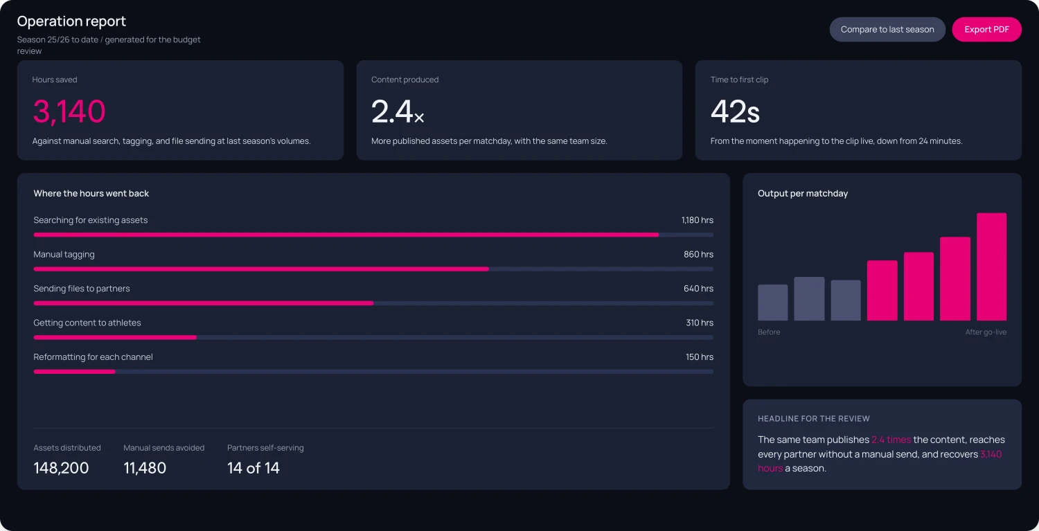
Task: Click the Assets distributed 148,200 stat
Action: click(67, 460)
